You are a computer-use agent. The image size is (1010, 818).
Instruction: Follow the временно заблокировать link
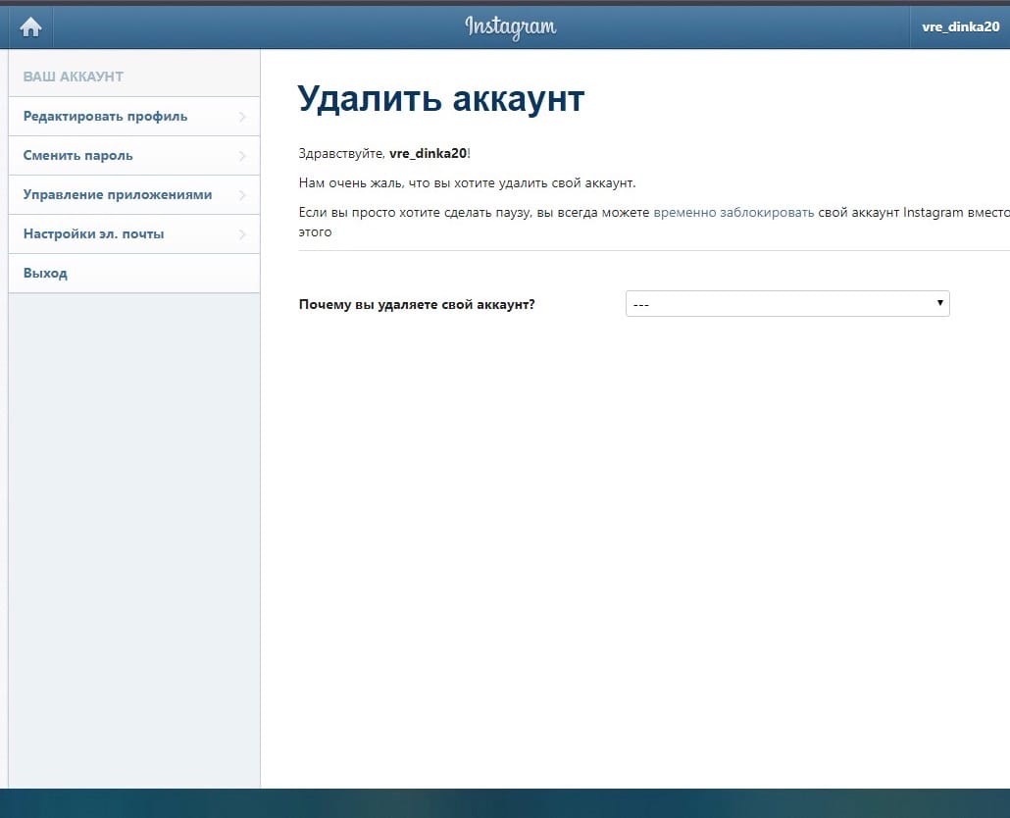[x=733, y=213]
